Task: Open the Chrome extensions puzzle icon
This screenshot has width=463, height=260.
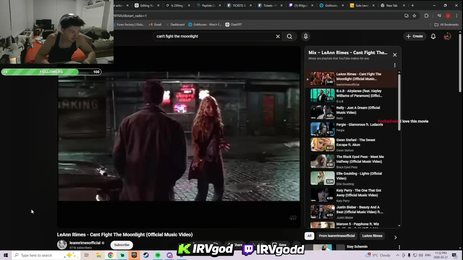Action: pos(426,16)
